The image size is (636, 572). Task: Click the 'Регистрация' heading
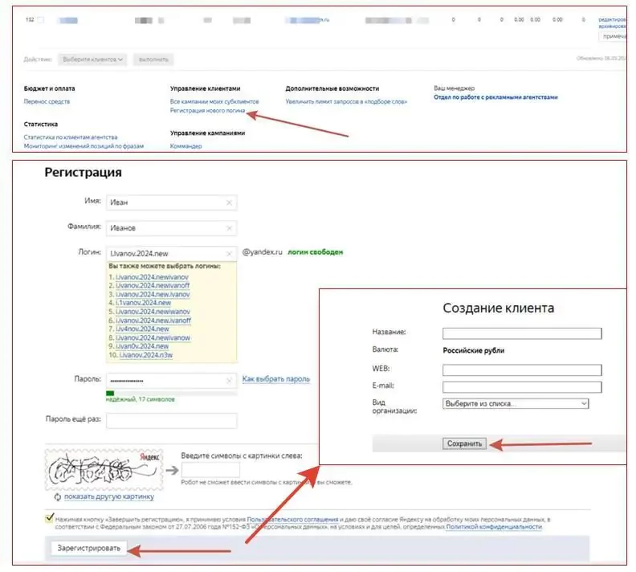coord(84,173)
